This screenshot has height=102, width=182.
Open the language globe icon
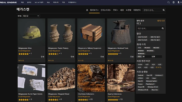(173, 2)
